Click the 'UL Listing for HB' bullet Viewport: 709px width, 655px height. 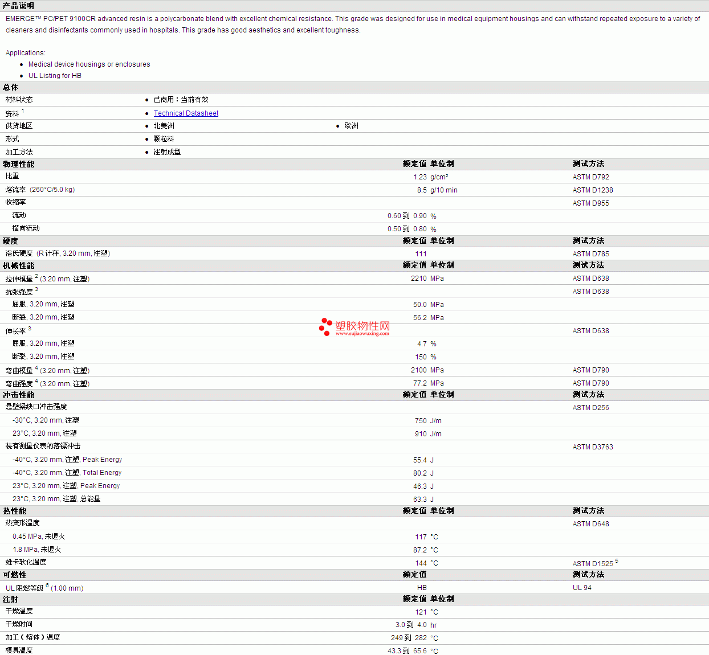55,76
